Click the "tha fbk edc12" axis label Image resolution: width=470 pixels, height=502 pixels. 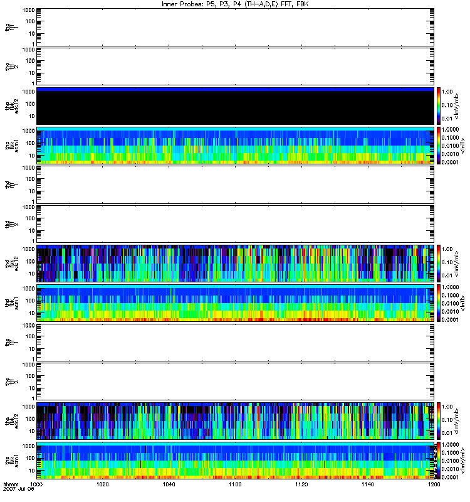pos(11,105)
